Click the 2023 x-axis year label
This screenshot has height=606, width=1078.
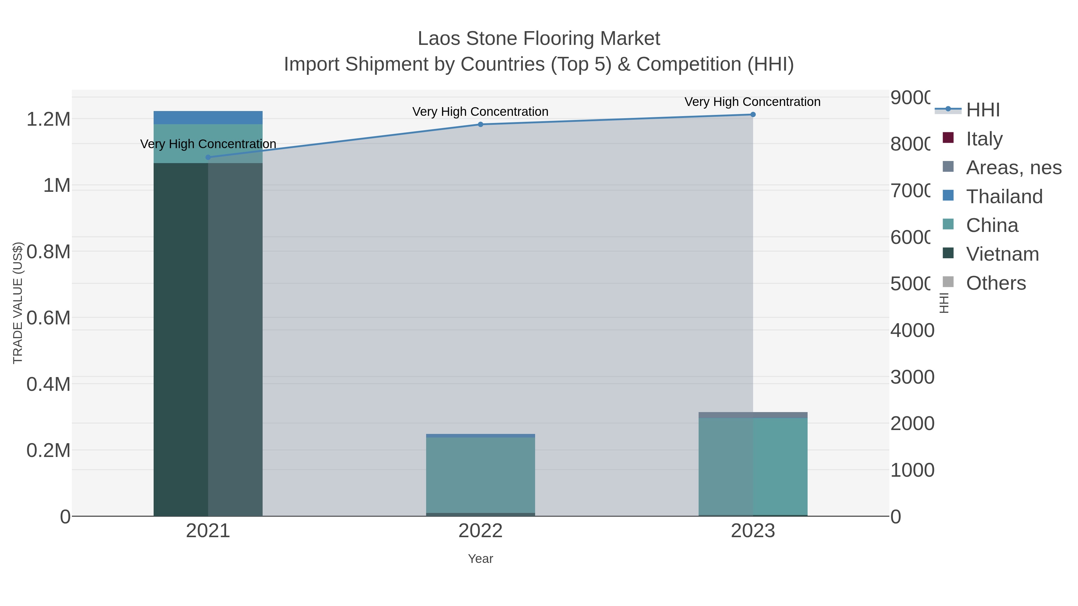click(753, 531)
